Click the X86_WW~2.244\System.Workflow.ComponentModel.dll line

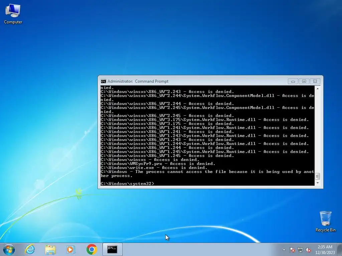pyautogui.click(x=207, y=98)
